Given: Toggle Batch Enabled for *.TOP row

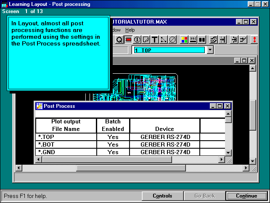Looking at the screenshot, I should [113, 137].
